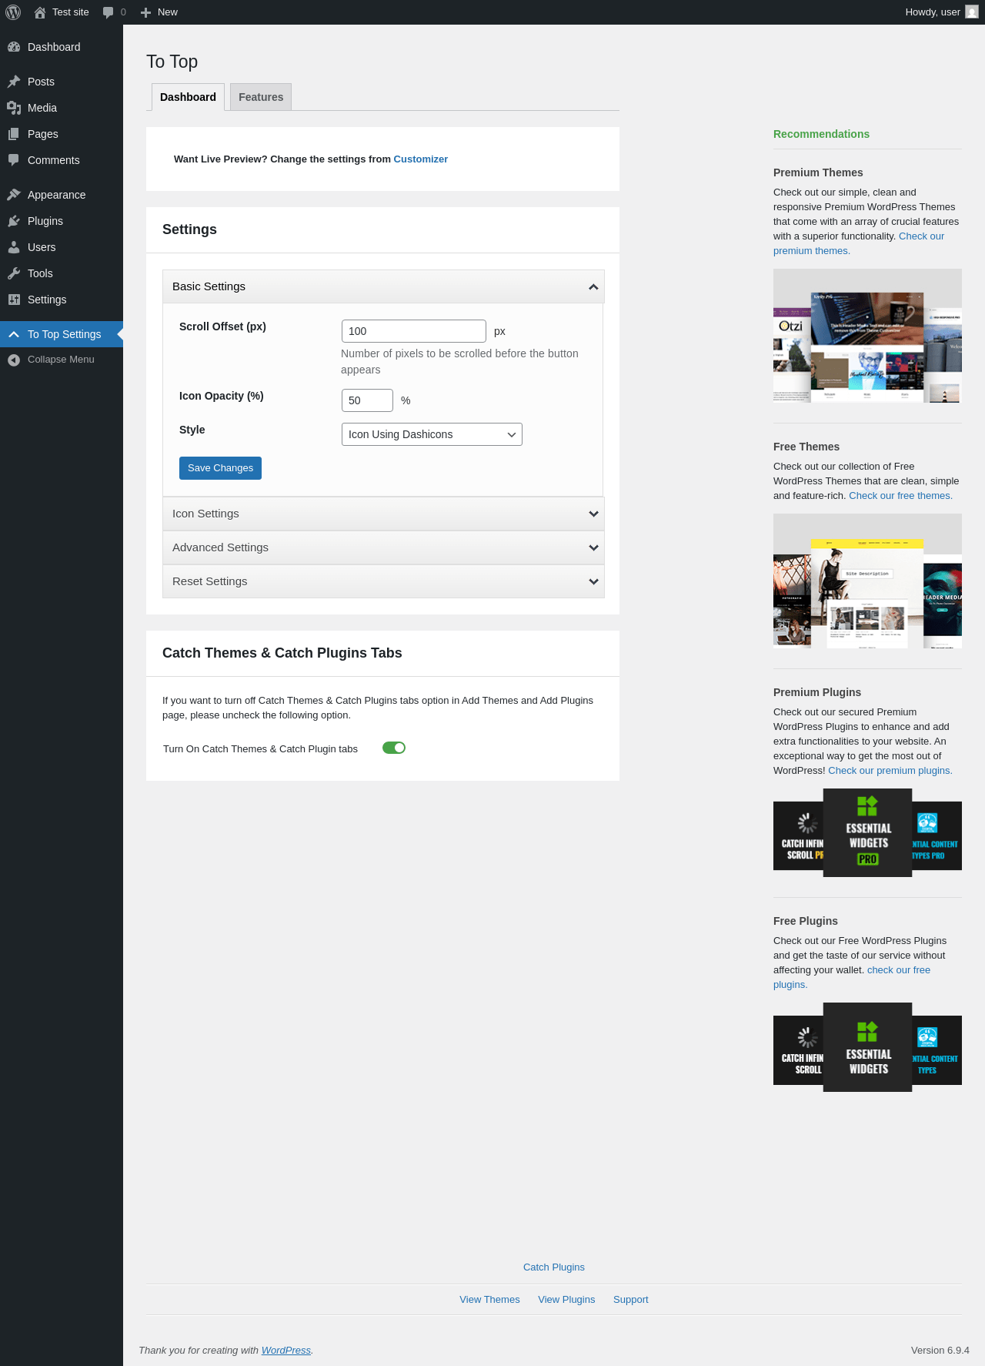This screenshot has width=985, height=1366.
Task: Click the Tools wrench icon in sidebar
Action: pyautogui.click(x=14, y=273)
